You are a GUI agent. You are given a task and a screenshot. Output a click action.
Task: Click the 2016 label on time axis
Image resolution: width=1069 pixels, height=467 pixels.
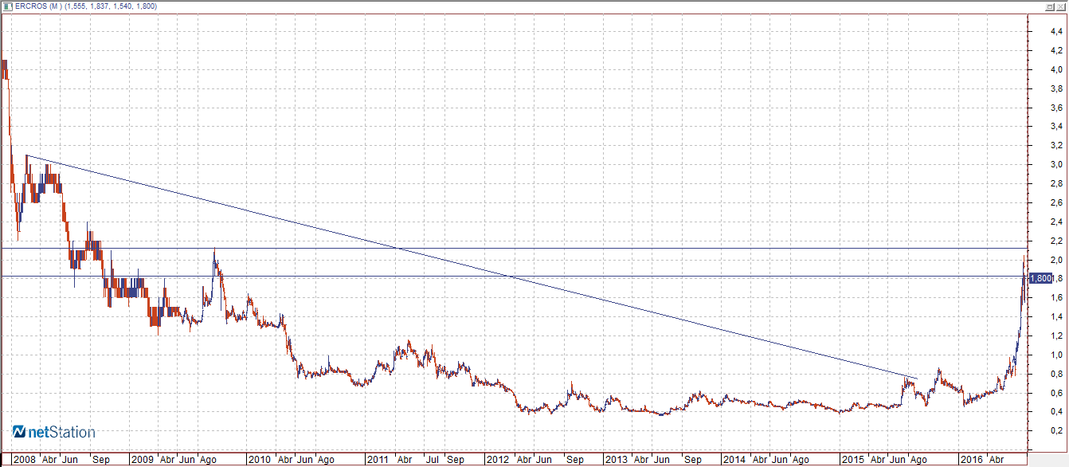971,460
